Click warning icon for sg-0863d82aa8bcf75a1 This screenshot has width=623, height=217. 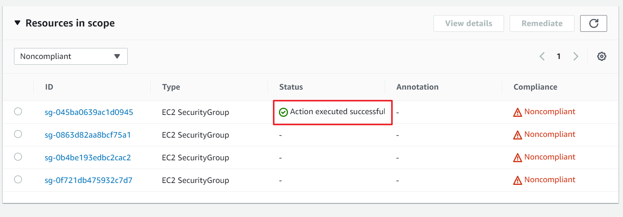click(x=517, y=135)
